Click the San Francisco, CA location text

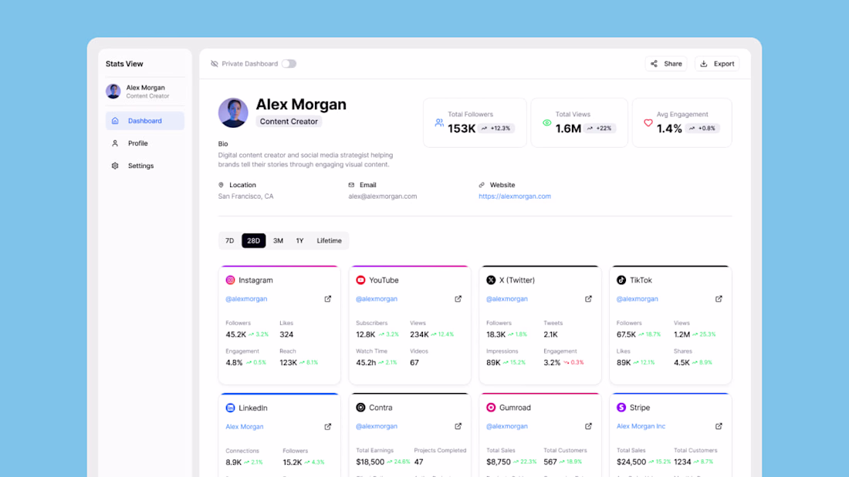point(245,197)
